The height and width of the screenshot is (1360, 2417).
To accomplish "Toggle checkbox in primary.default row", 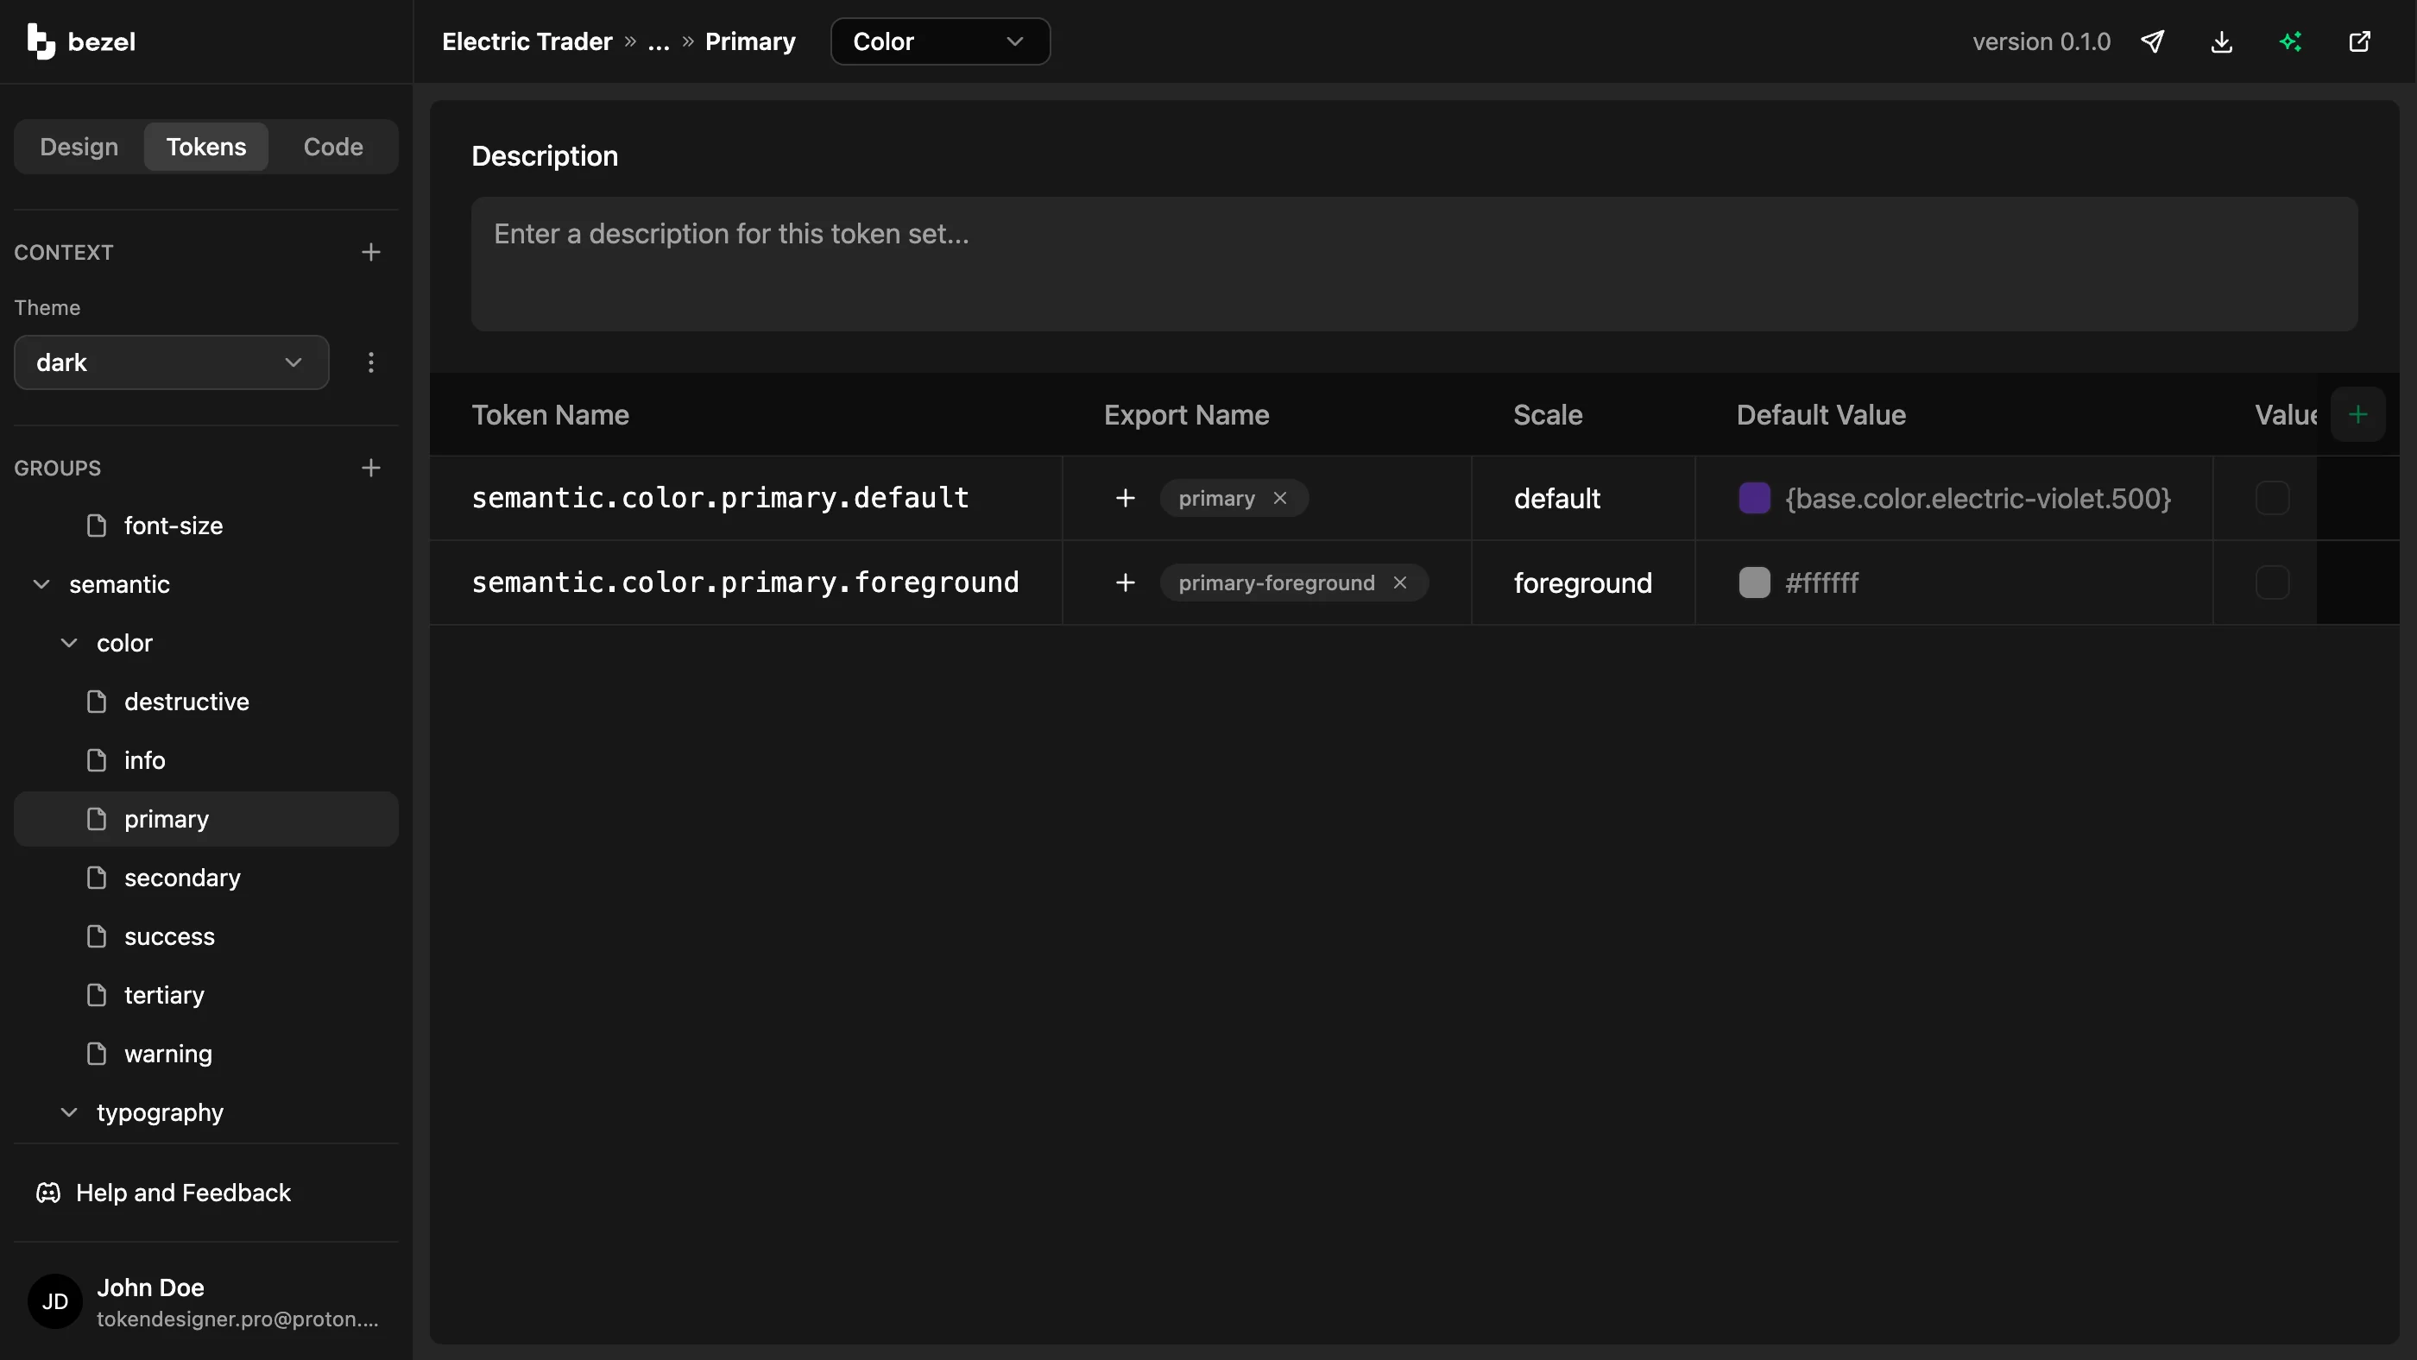I will (x=2272, y=498).
